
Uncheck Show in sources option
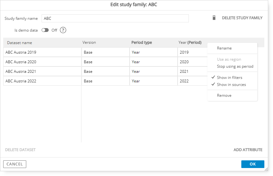click(x=231, y=85)
